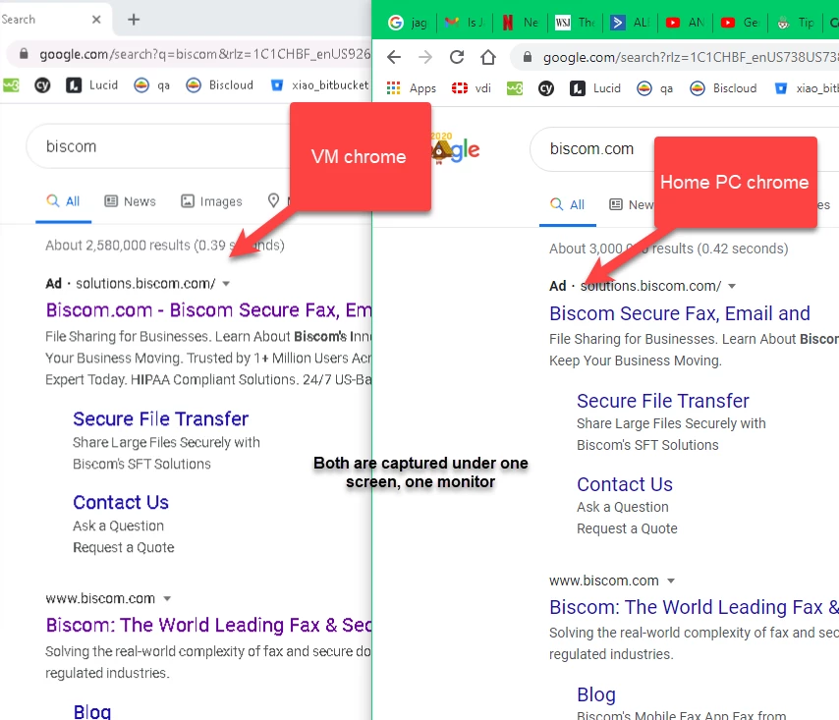Switch to the Google 'jag' tab
839x720 pixels.
pos(407,23)
